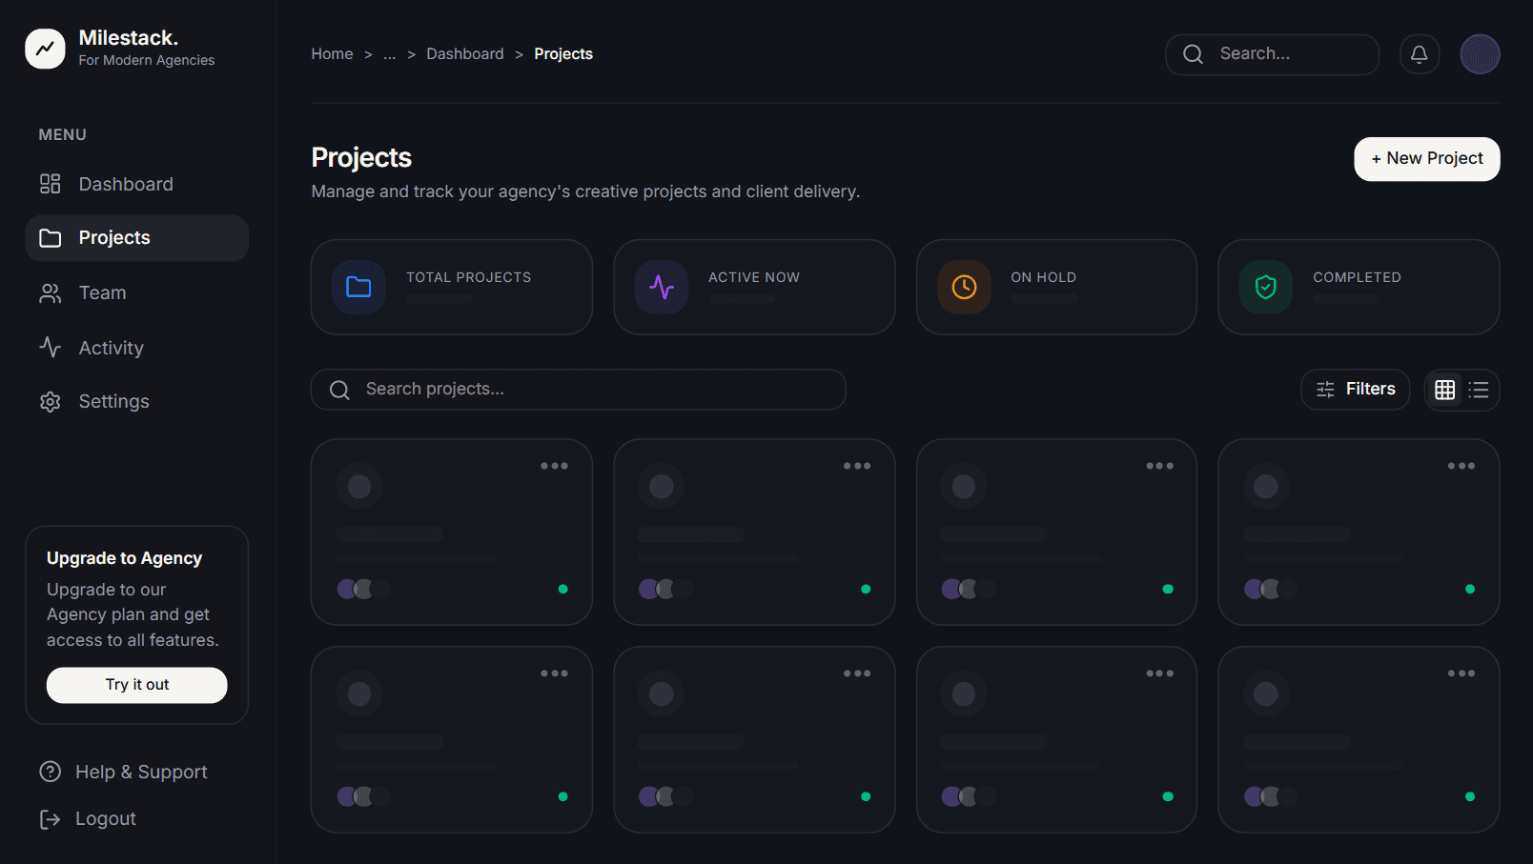The width and height of the screenshot is (1533, 864).
Task: Open options menu of first bottom-row card
Action: [x=554, y=673]
